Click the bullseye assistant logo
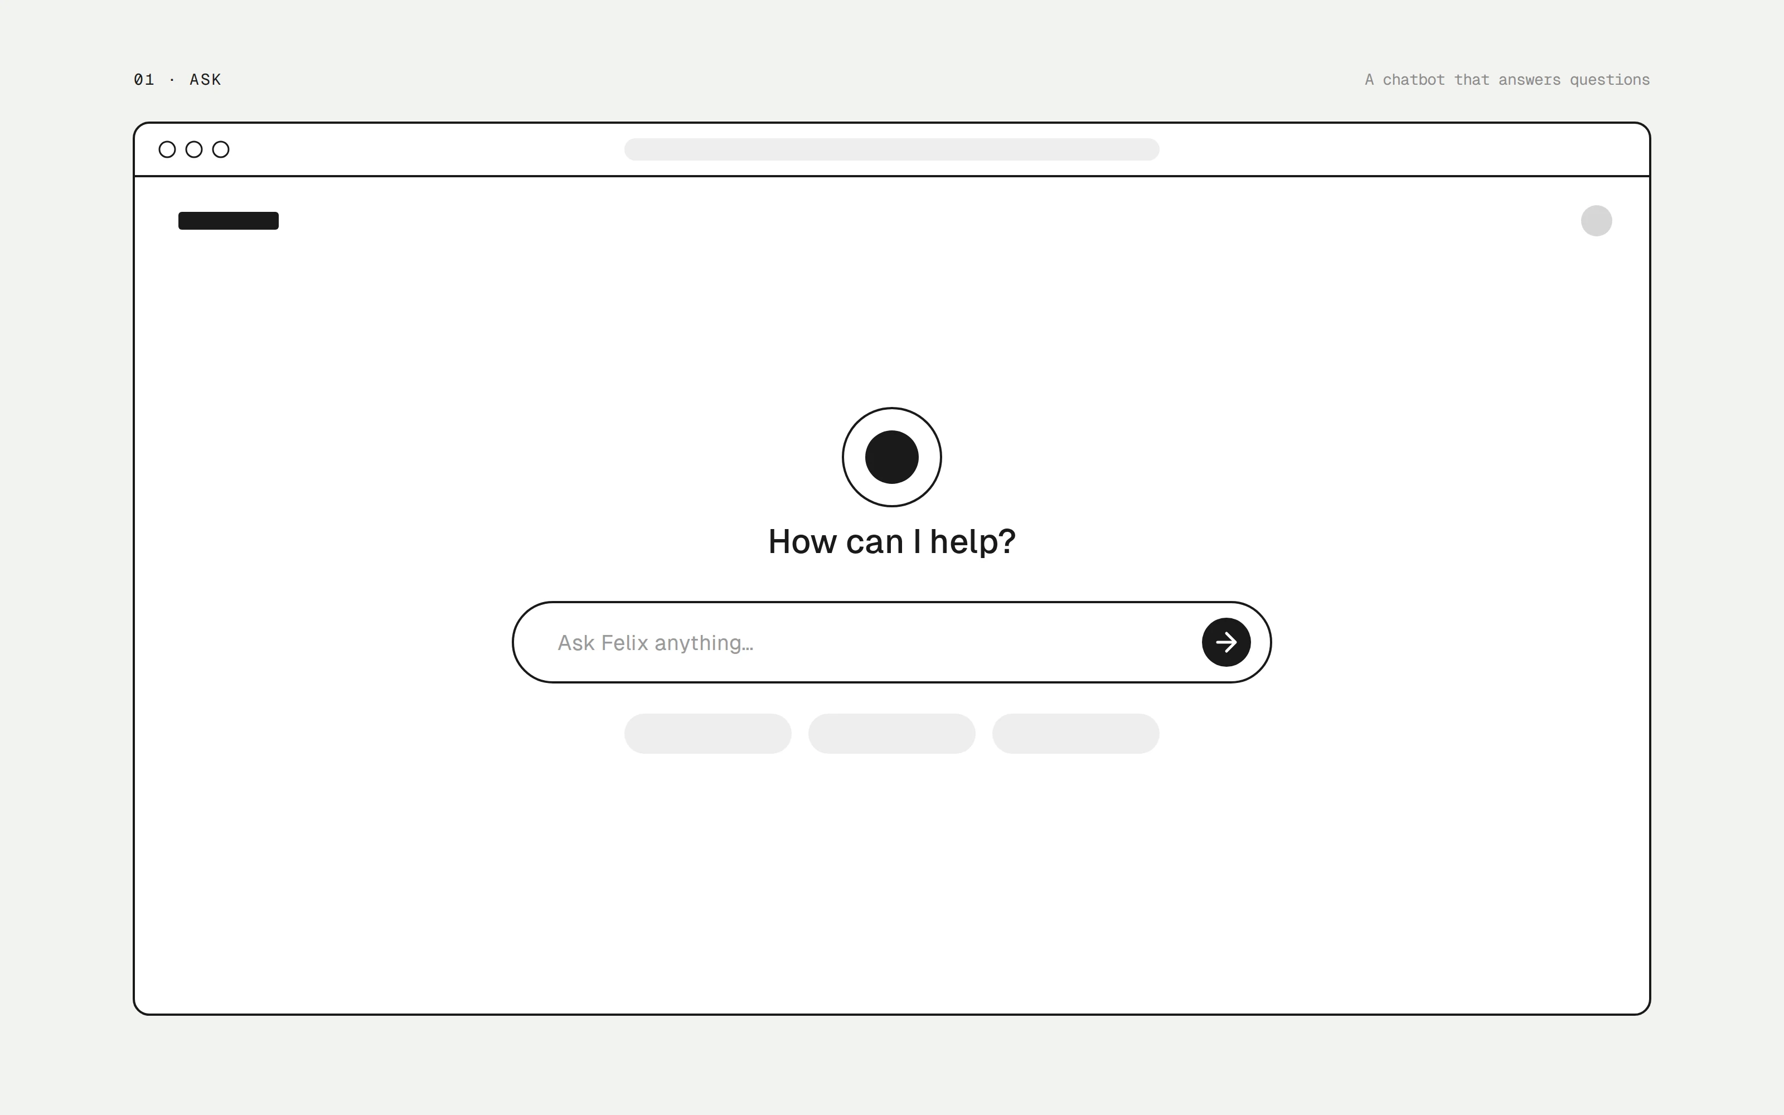The image size is (1784, 1115). pos(892,457)
